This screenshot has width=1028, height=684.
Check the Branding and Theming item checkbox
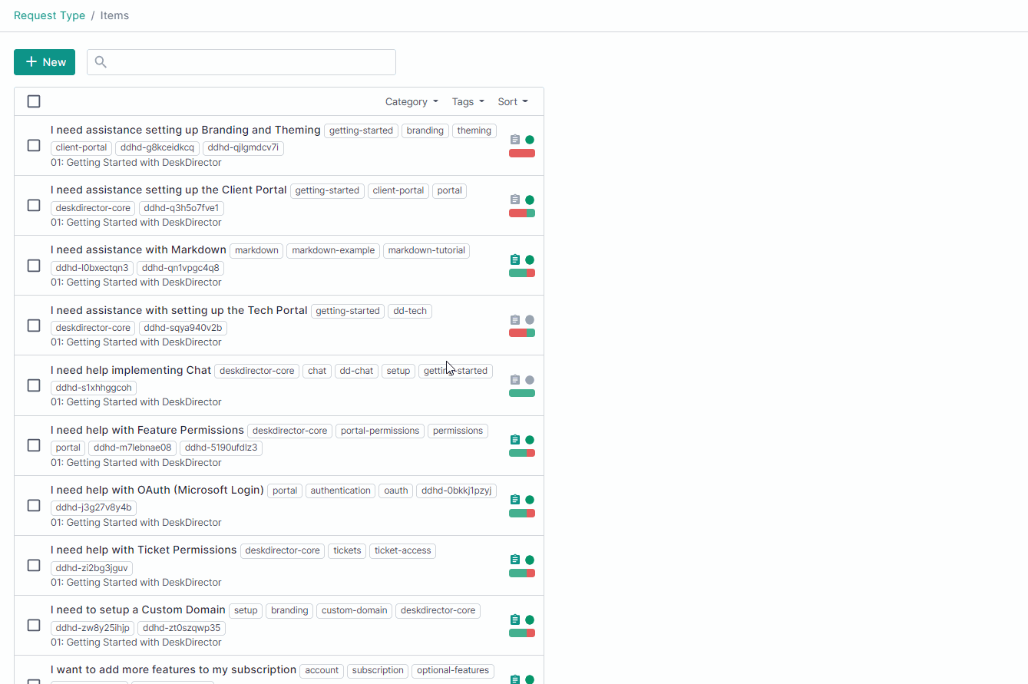coord(34,145)
